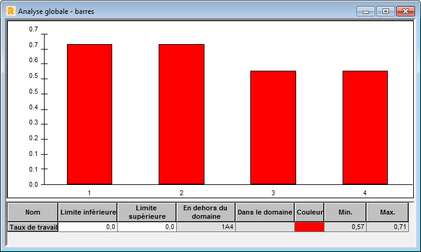Click x-axis label '1'
421x252 pixels.
click(89, 193)
